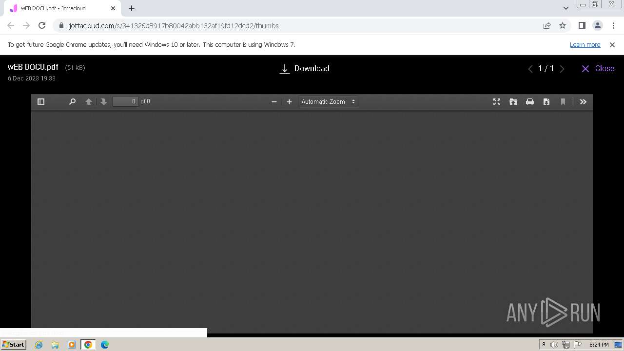Open Windows Explorer from taskbar
Image resolution: width=624 pixels, height=351 pixels.
(55, 345)
